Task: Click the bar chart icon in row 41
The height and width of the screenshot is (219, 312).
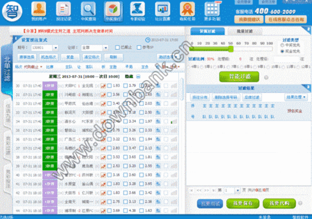Action: coord(174,184)
